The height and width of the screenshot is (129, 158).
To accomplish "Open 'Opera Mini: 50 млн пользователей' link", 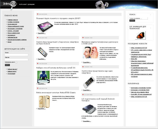I will pyautogui.click(x=141, y=94).
